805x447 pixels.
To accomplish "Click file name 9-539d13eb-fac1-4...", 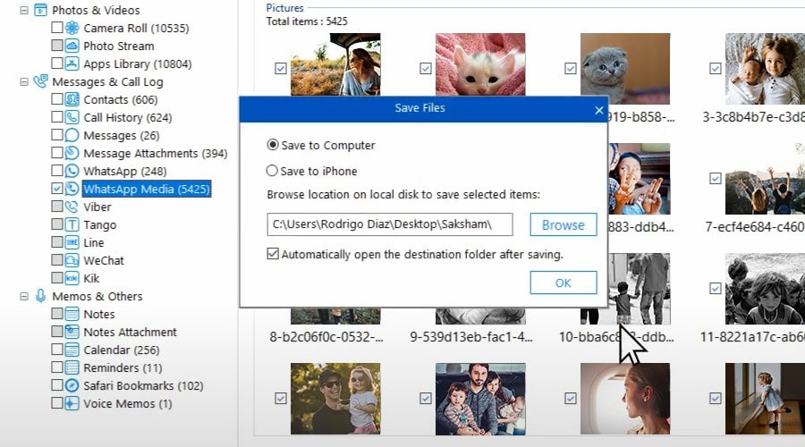I will coord(470,337).
